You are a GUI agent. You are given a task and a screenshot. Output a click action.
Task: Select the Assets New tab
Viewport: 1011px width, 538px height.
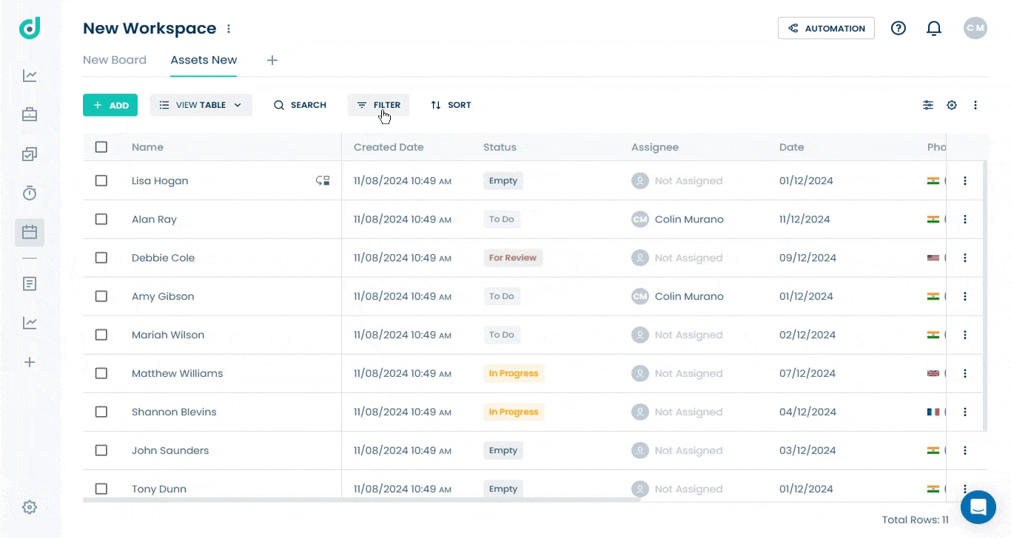coord(204,60)
